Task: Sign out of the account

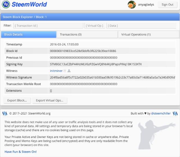Action: click(x=167, y=5)
